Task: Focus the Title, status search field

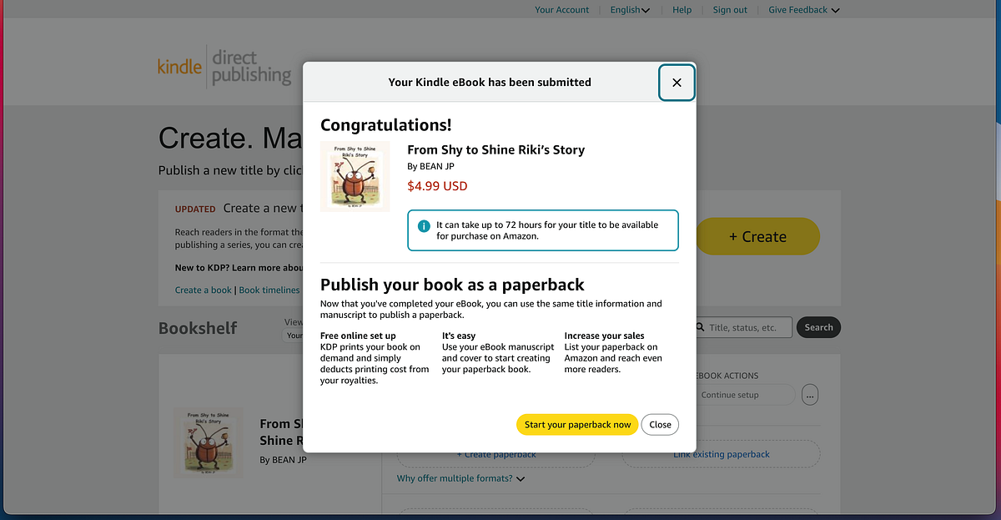Action: (x=742, y=327)
